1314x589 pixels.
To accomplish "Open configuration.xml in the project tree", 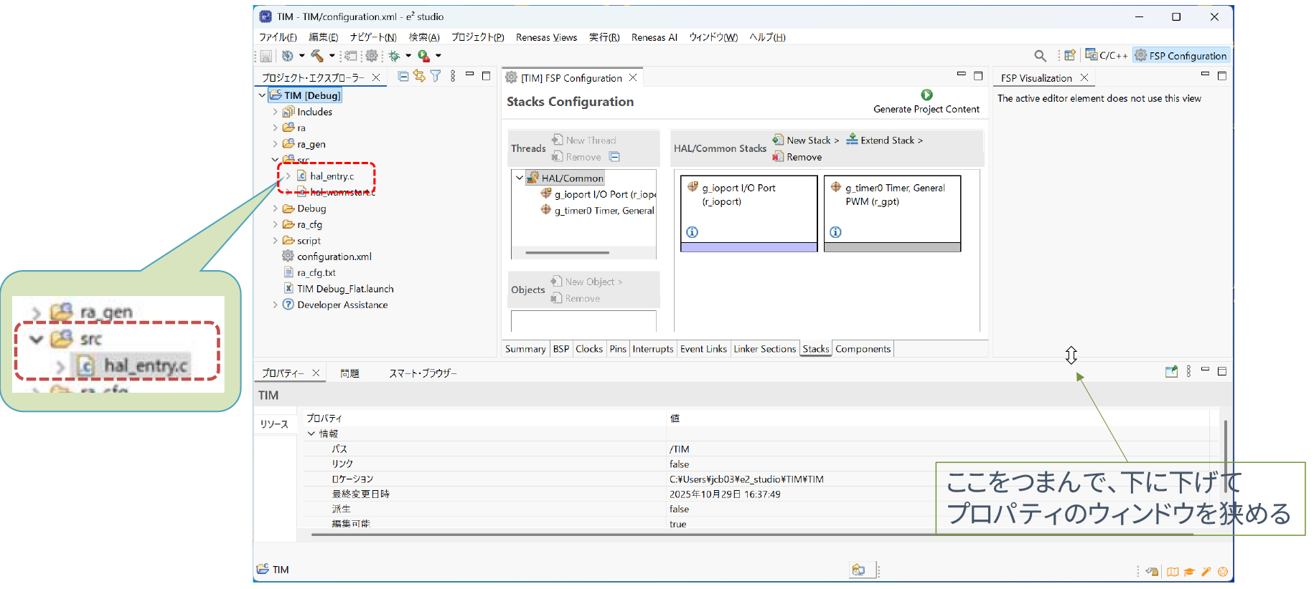I will (334, 257).
